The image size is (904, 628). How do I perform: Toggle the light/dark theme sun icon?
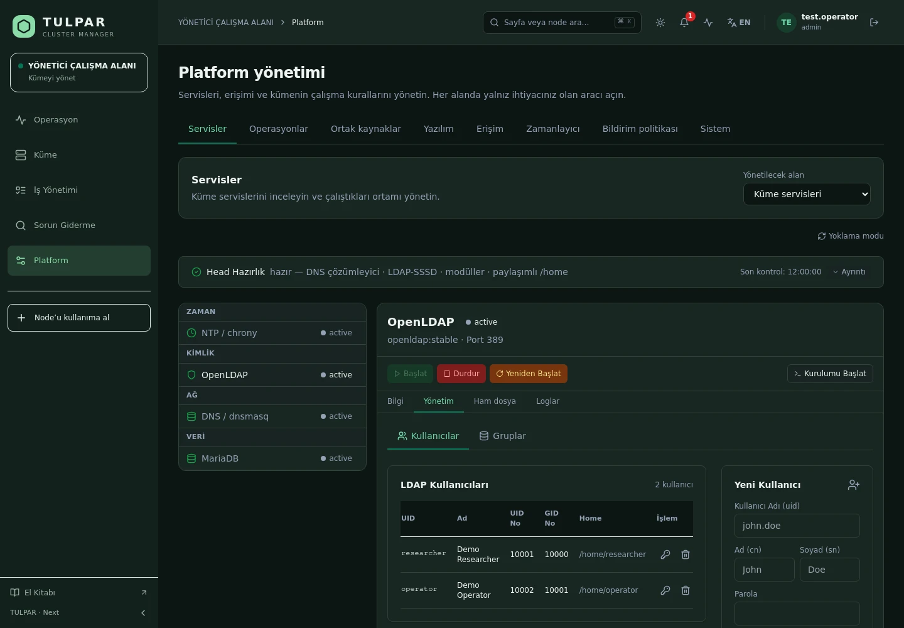[660, 23]
